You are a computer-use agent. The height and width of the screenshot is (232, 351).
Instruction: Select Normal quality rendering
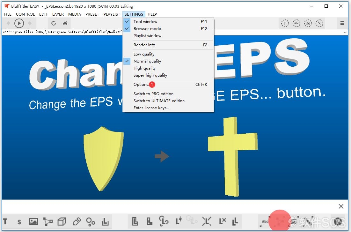click(168, 61)
